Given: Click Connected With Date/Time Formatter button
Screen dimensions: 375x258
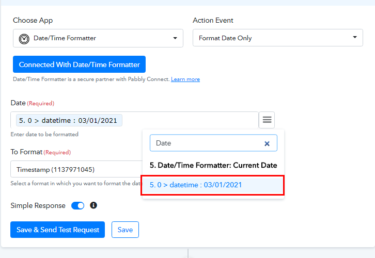Looking at the screenshot, I should pos(79,64).
